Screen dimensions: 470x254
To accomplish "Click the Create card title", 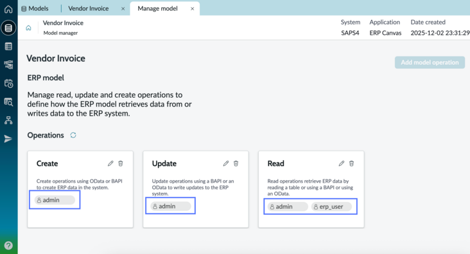I will 47,163.
